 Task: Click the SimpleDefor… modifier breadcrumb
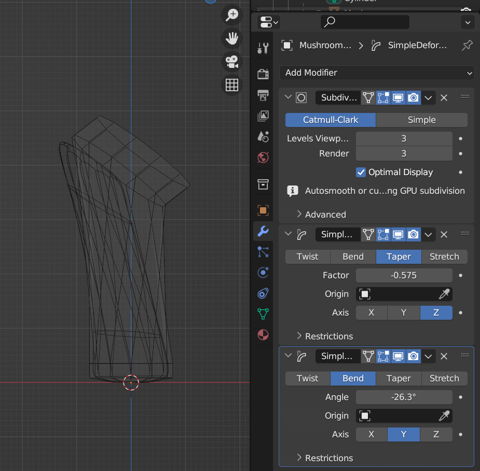click(x=409, y=46)
